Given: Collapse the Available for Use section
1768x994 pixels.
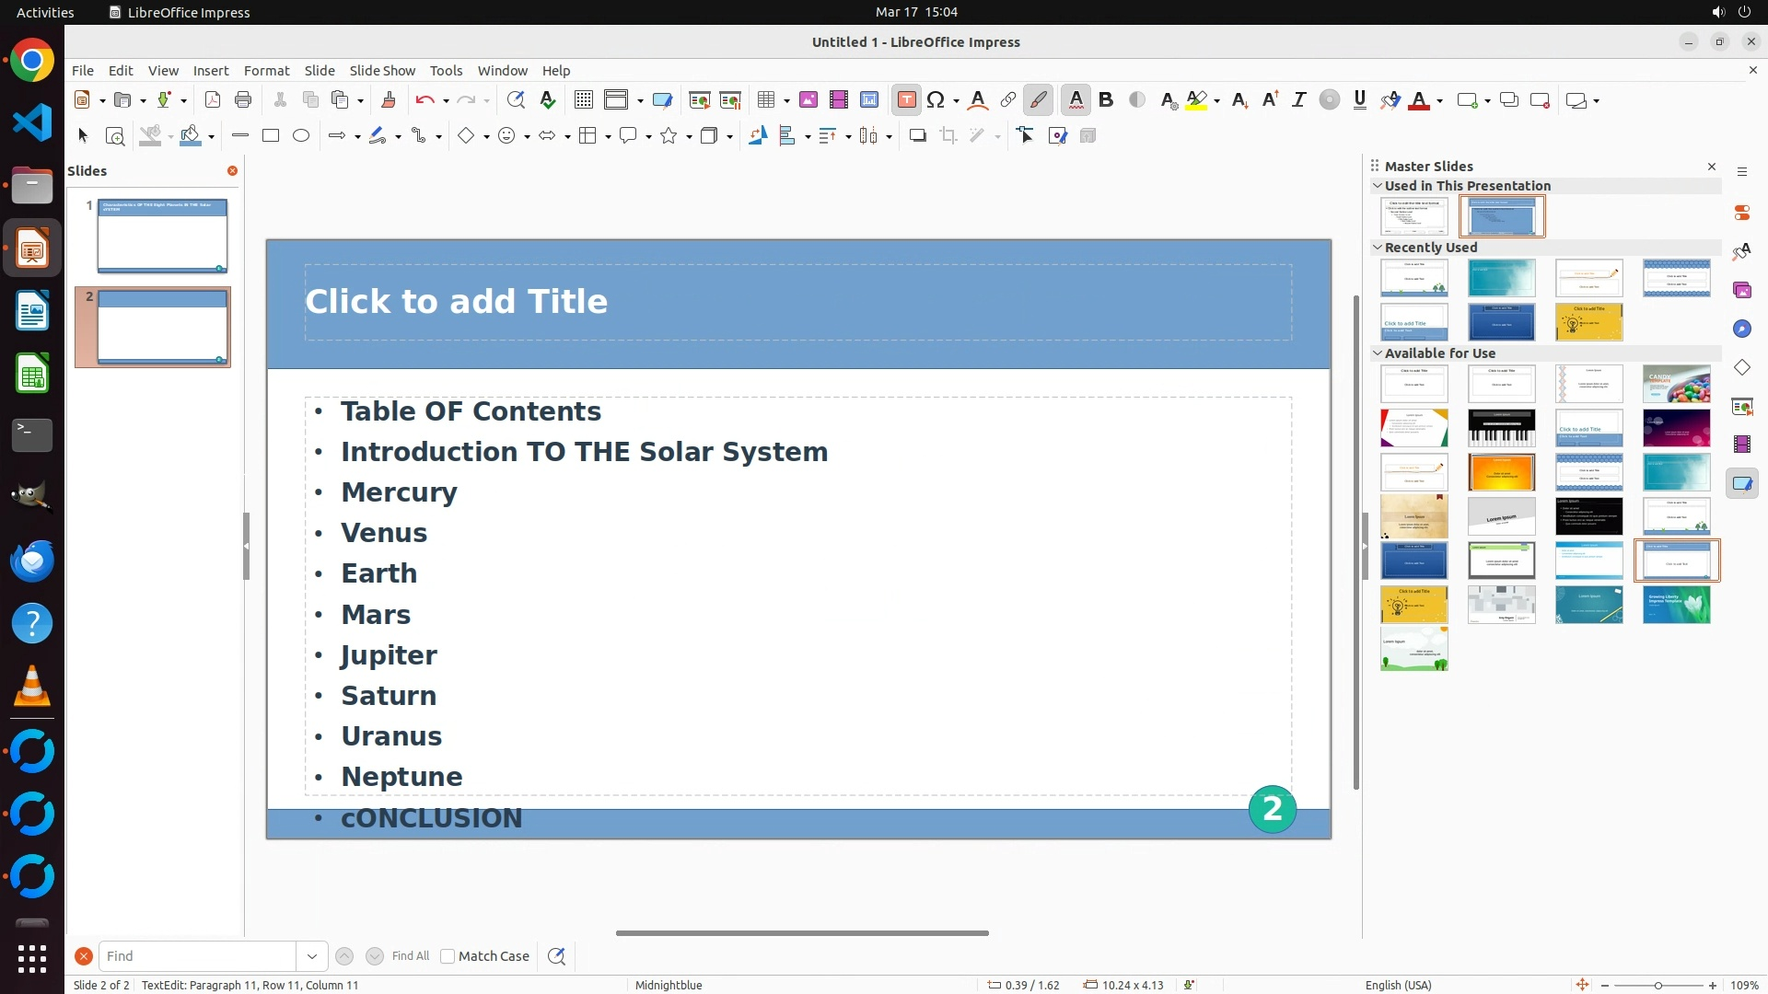Looking at the screenshot, I should click(x=1378, y=353).
